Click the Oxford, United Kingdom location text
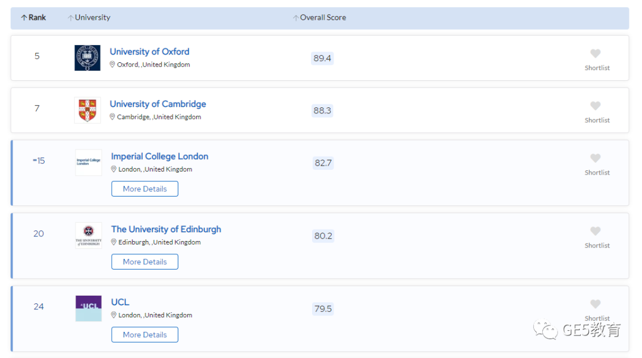The image size is (642, 358). coord(153,65)
